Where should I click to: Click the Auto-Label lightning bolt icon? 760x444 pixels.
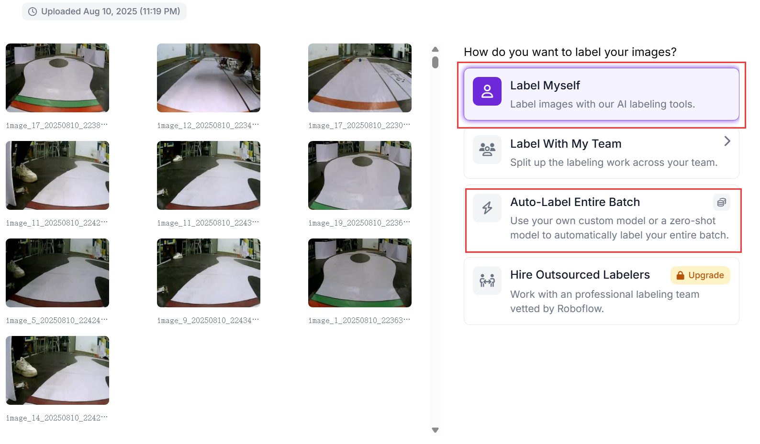(x=487, y=208)
